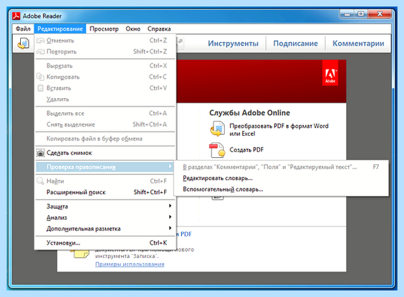Click the convert PDF toolbar icon
Image resolution: width=404 pixels, height=297 pixels.
pos(23,44)
